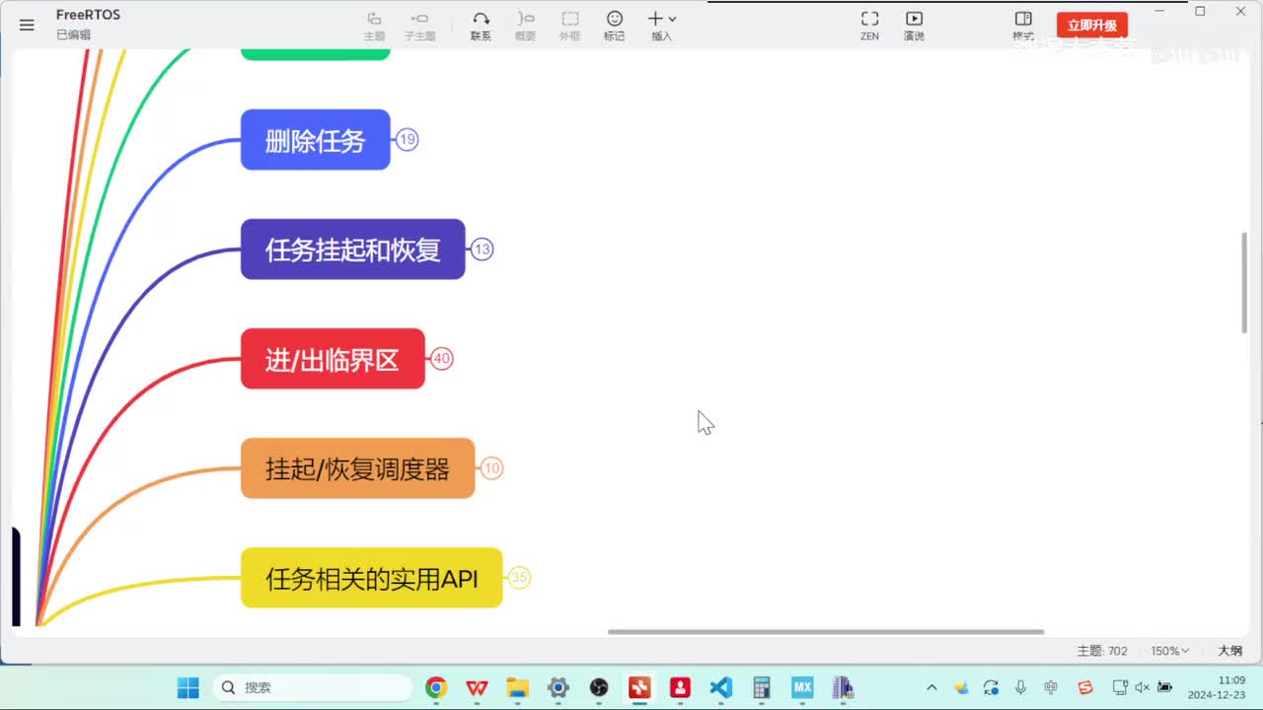Screen dimensions: 1263x710
Task: Click the 概要 summary tool
Action: click(525, 26)
